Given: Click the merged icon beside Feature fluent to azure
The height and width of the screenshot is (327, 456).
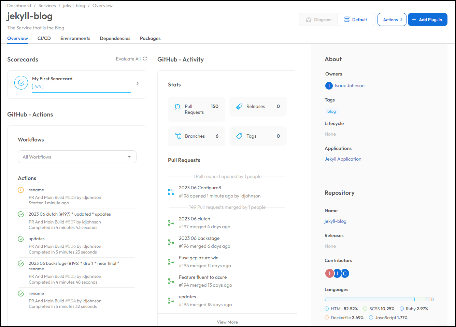Looking at the screenshot, I should coord(171,281).
